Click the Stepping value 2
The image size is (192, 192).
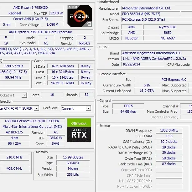tap(85, 38)
